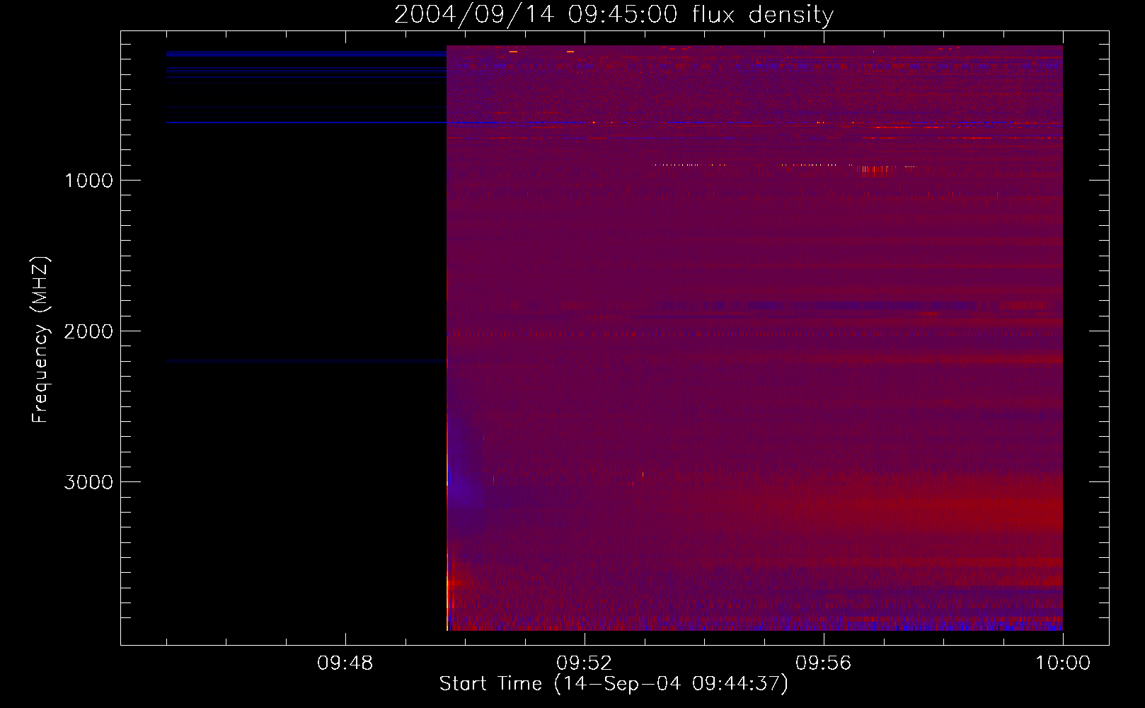Viewport: 1145px width, 708px height.
Task: Click the 3000 frequency tick label
Action: (88, 482)
